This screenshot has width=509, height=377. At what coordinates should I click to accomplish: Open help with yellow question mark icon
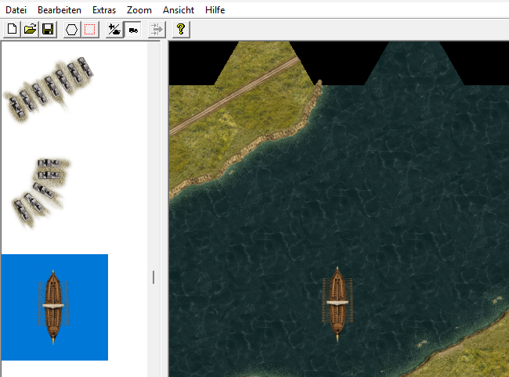[181, 30]
